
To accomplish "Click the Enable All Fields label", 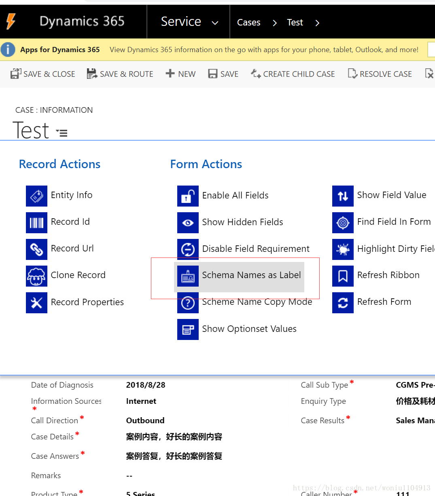I will click(x=235, y=195).
